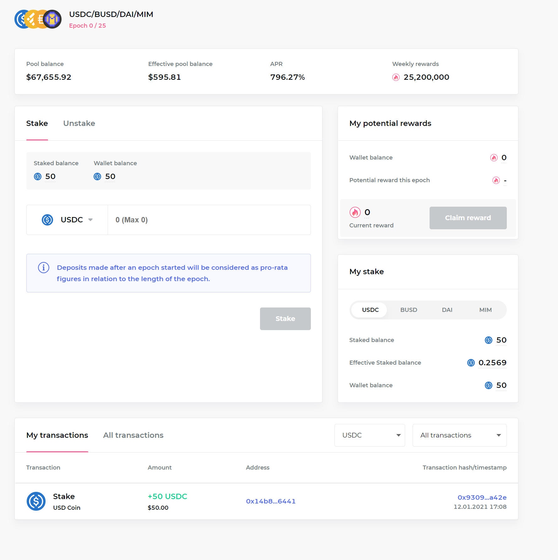Open address link 0x14b8...6441
The image size is (558, 560).
(271, 501)
